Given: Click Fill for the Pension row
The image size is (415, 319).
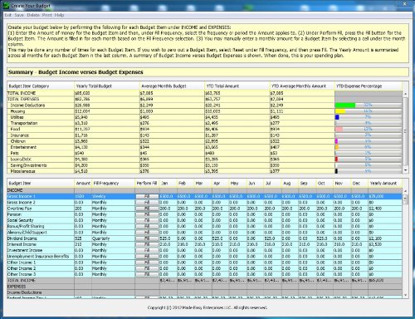Looking at the screenshot, I should [x=147, y=214].
